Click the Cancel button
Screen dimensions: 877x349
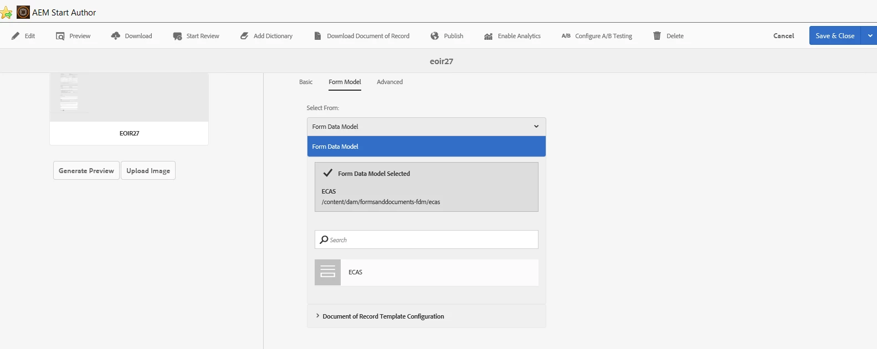(x=783, y=36)
